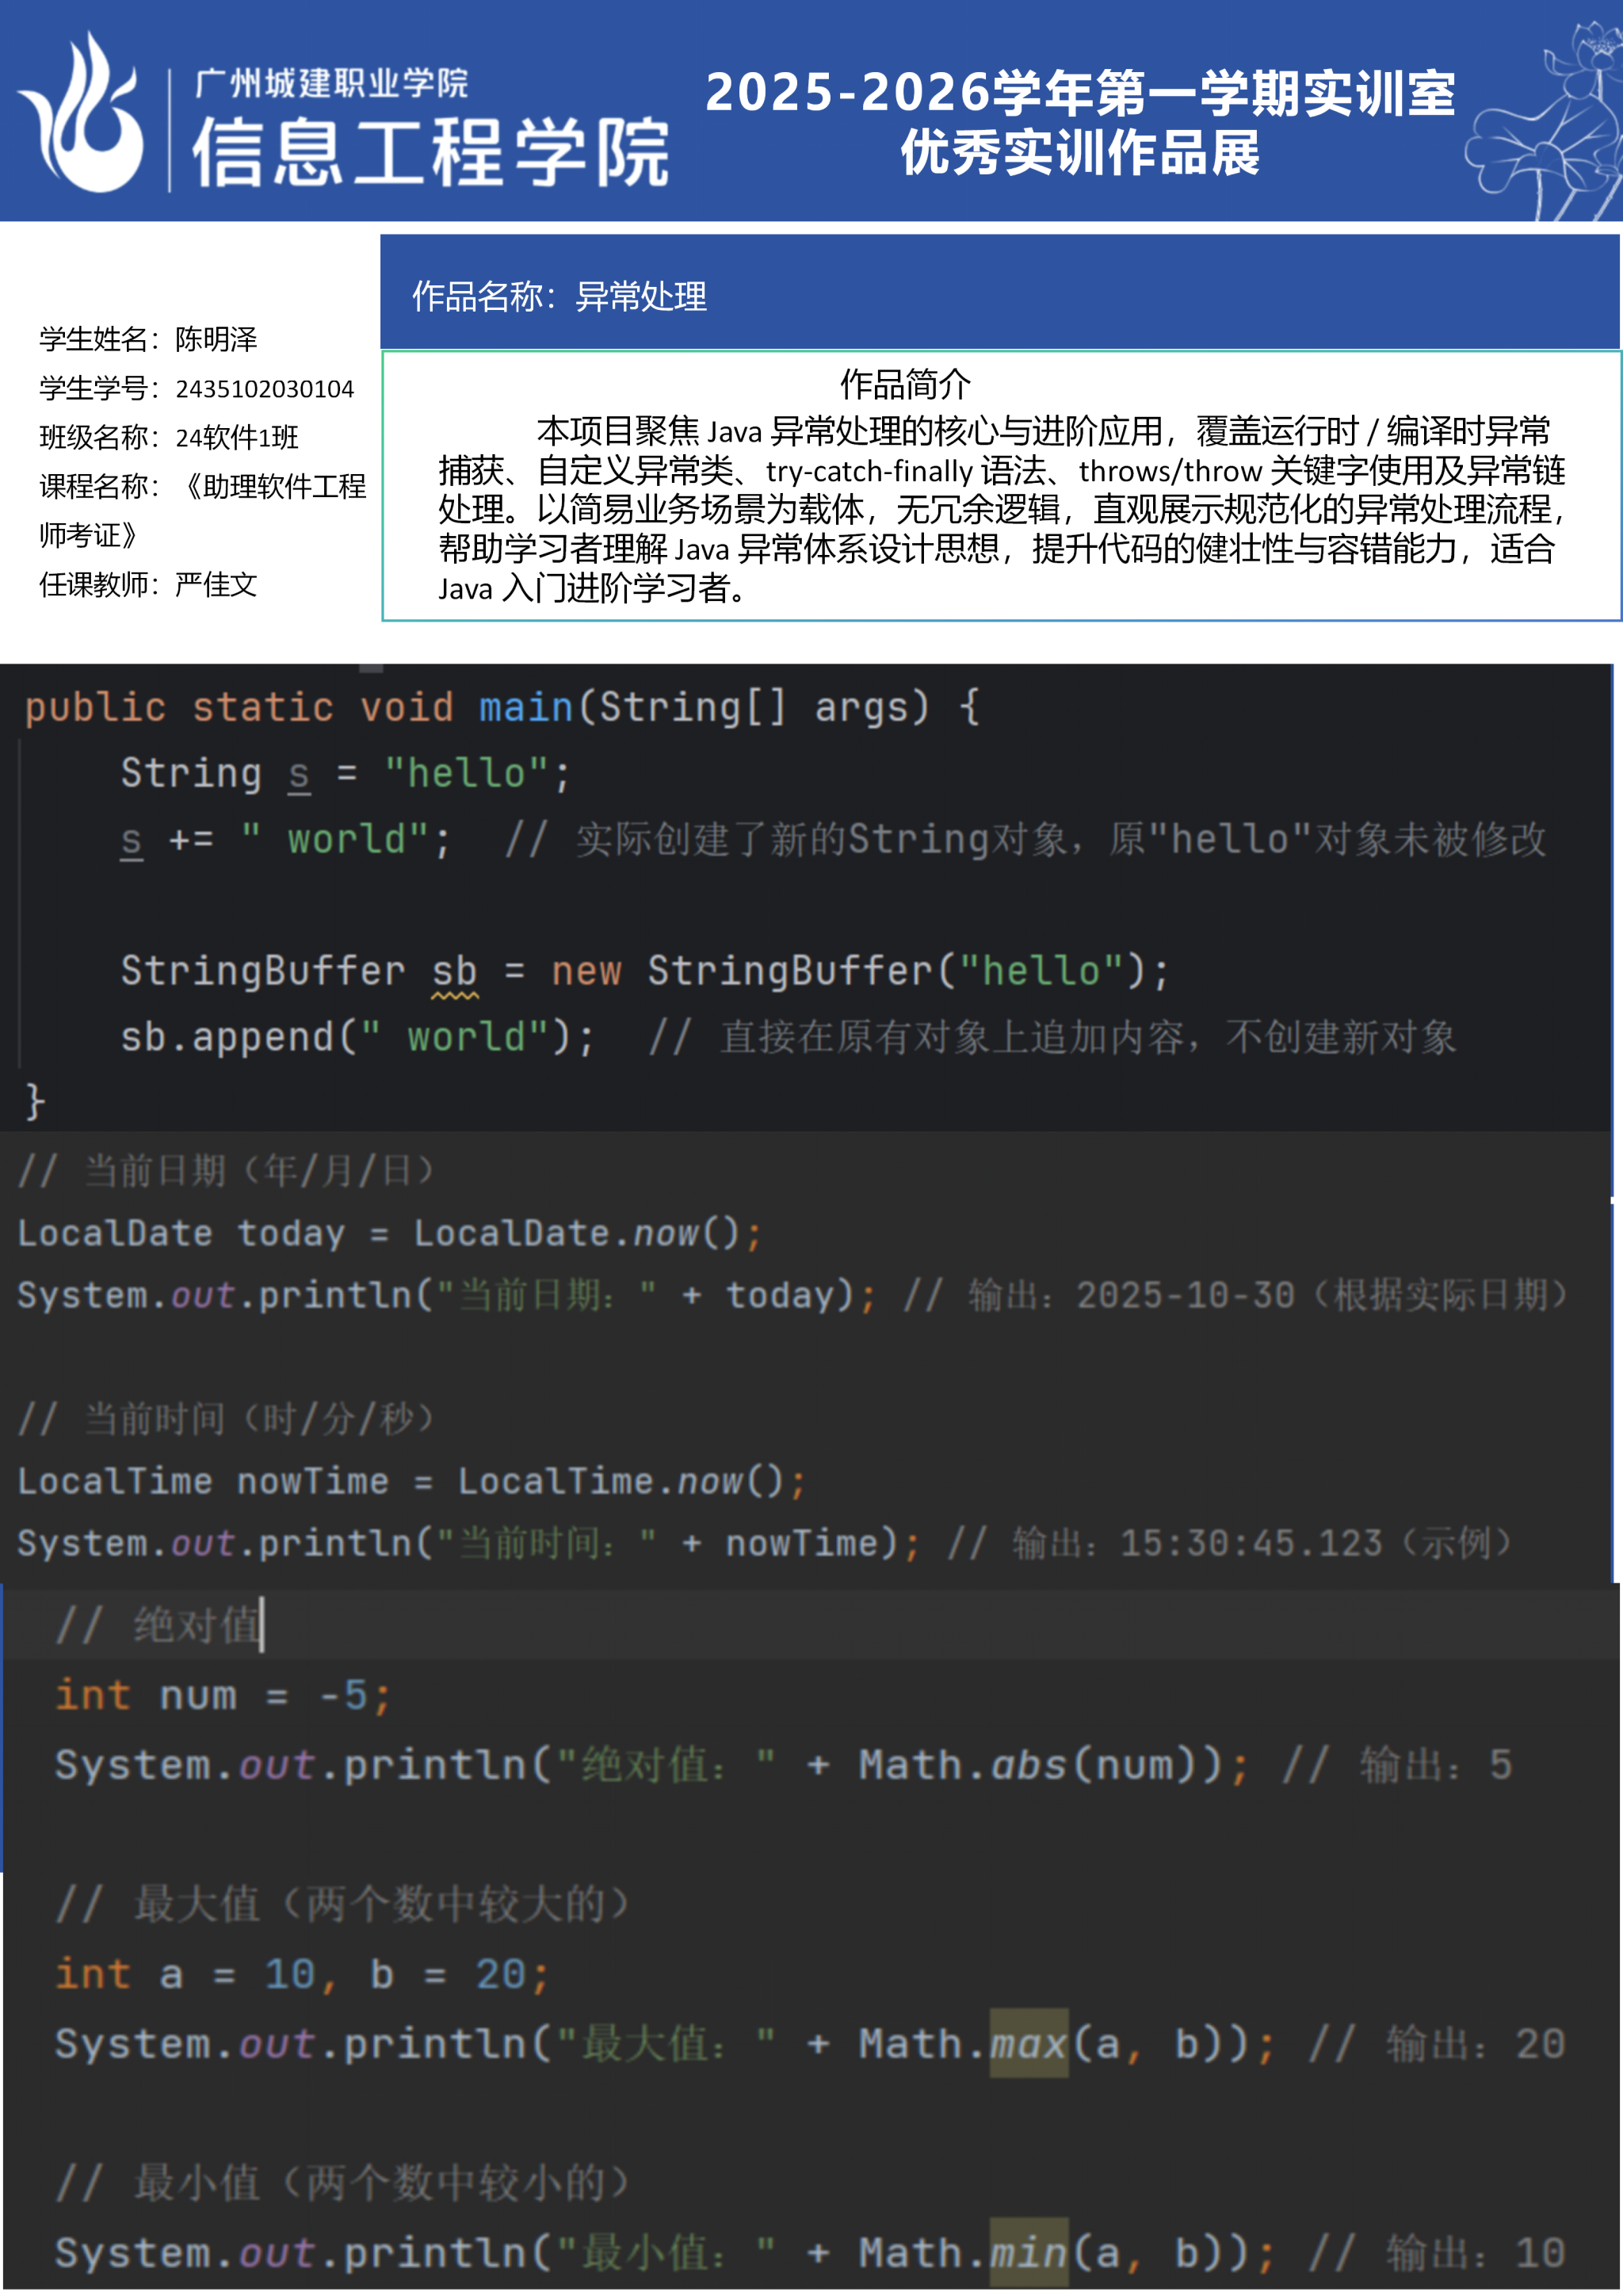Click the 优秀实训作品展 heading

coord(1079,153)
